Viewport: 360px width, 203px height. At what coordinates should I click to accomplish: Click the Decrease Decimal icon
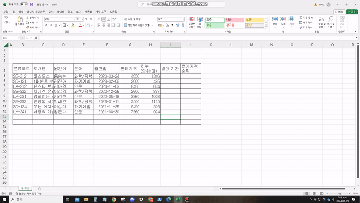[183, 25]
